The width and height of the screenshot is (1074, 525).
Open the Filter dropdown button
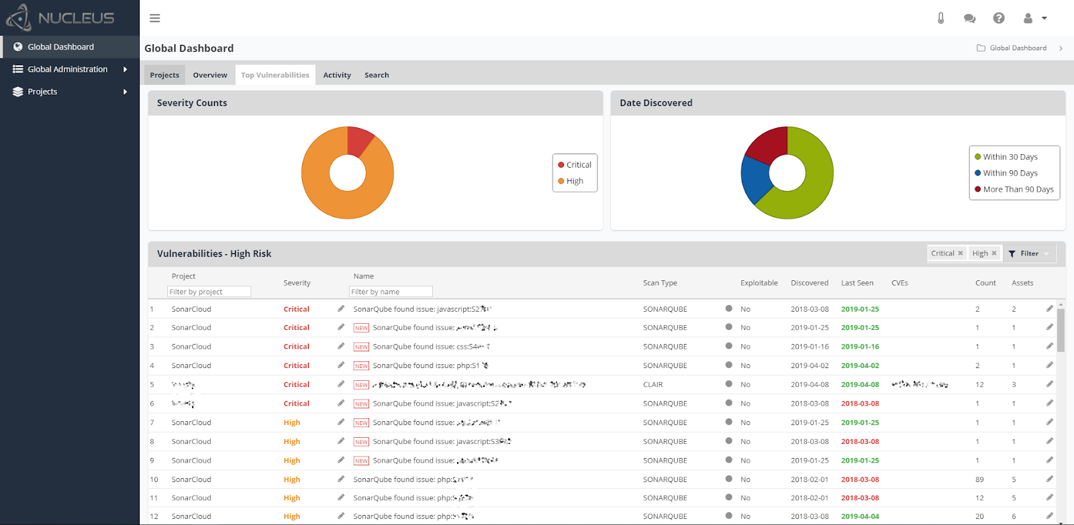1029,253
